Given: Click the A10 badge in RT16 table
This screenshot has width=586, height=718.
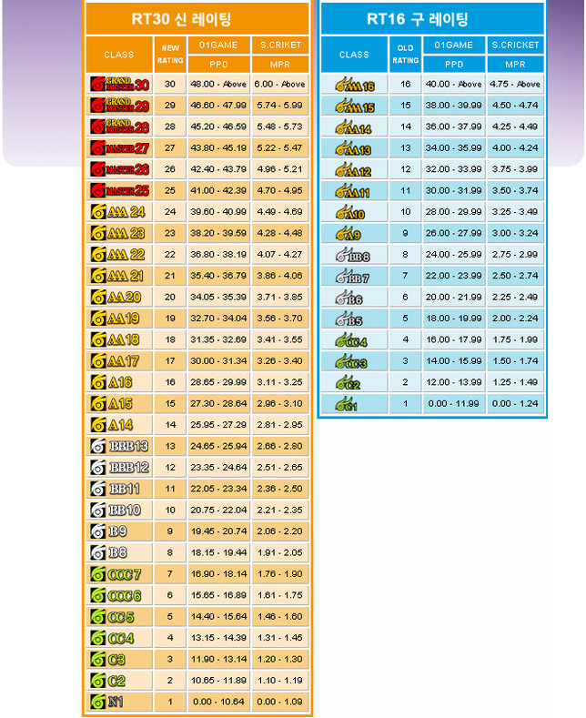Looking at the screenshot, I should point(350,214).
